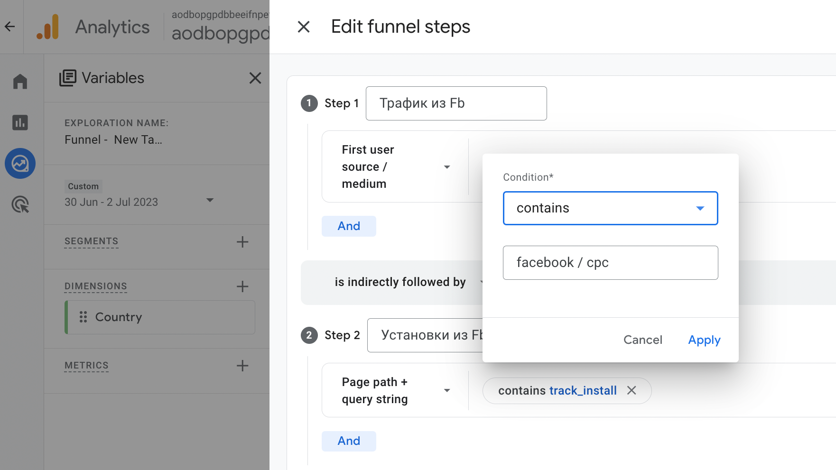Click the Cancel button
This screenshot has height=470, width=836.
coord(642,340)
